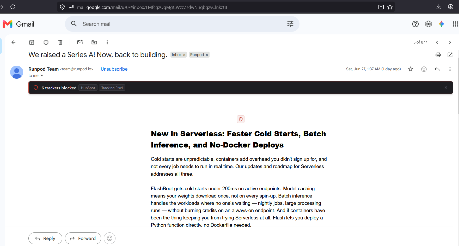The width and height of the screenshot is (459, 246).
Task: Click the blocked image shield placeholder
Action: 241,119
